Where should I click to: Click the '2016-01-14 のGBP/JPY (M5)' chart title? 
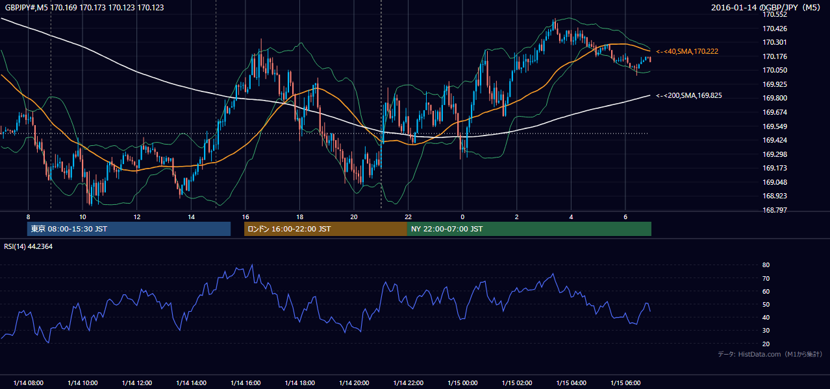[766, 8]
